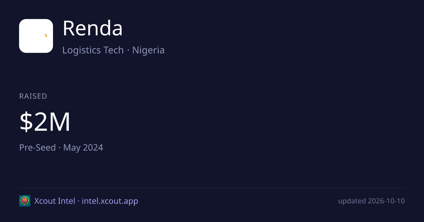Click the 2026-10-10 date stamp

(x=386, y=201)
